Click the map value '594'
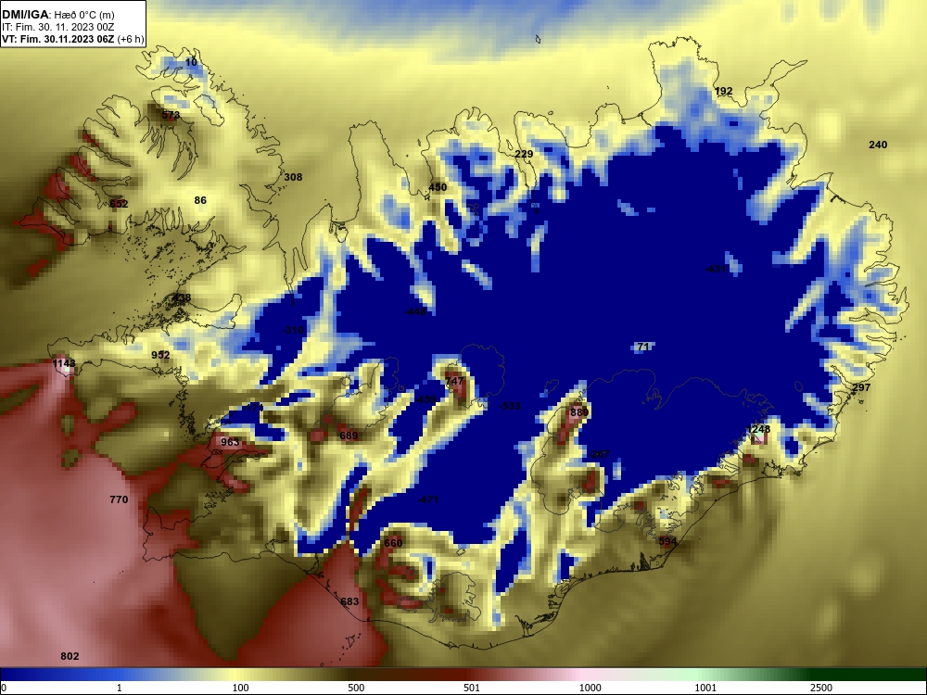The width and height of the screenshot is (927, 695). coord(667,541)
